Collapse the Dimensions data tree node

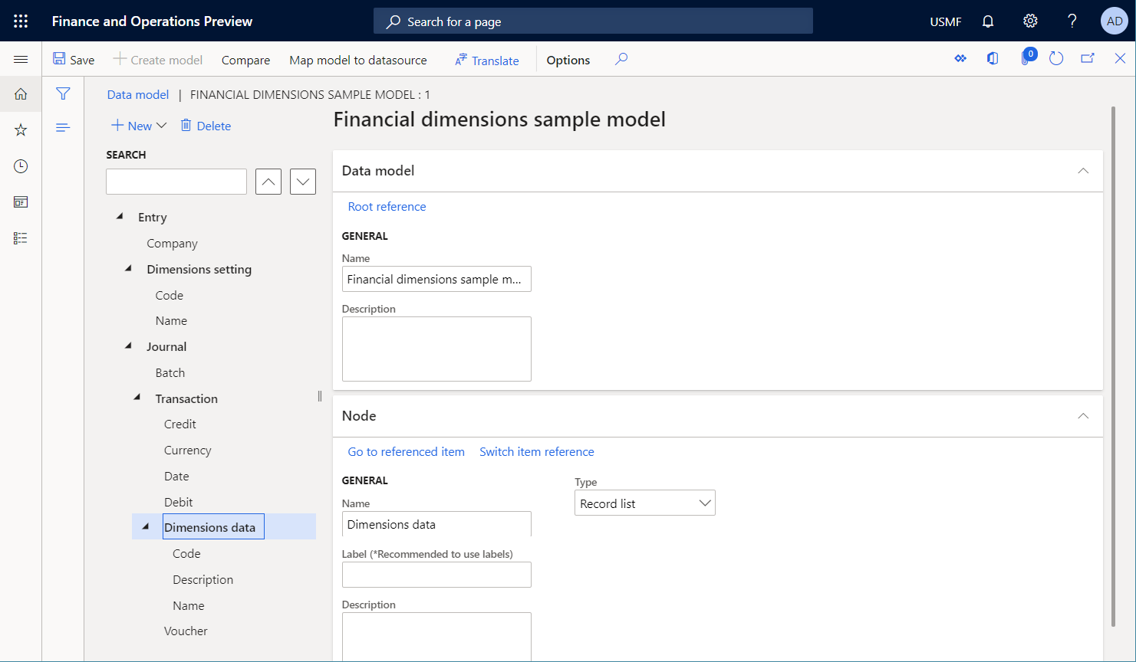coord(146,526)
